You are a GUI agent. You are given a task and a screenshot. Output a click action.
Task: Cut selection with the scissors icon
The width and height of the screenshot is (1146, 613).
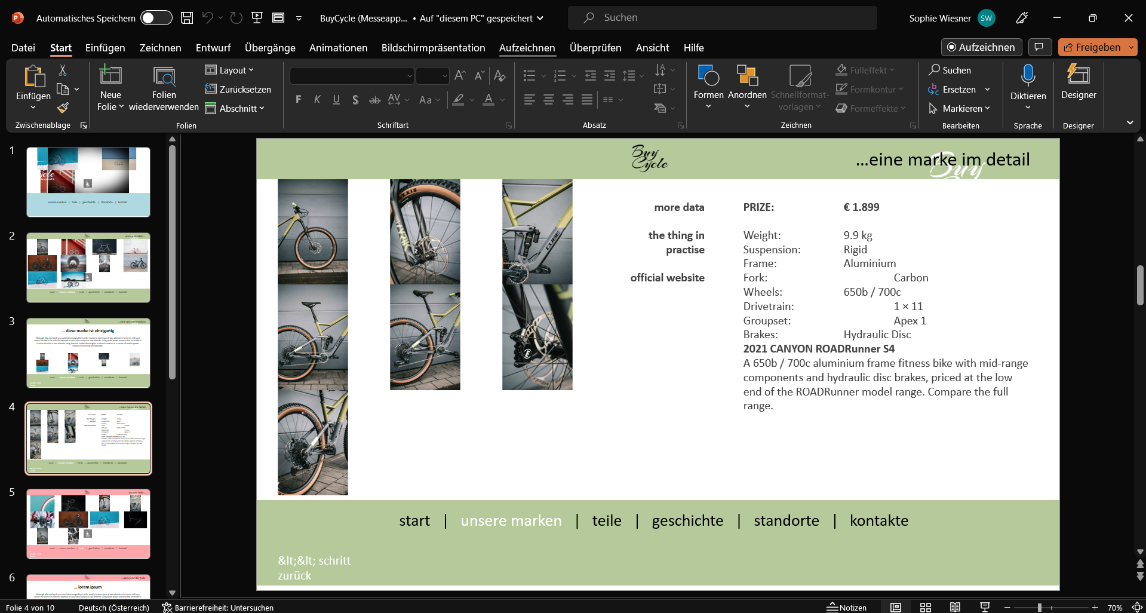[63, 71]
